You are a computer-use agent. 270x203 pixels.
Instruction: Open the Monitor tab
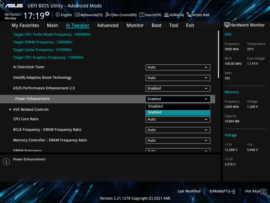[135, 25]
